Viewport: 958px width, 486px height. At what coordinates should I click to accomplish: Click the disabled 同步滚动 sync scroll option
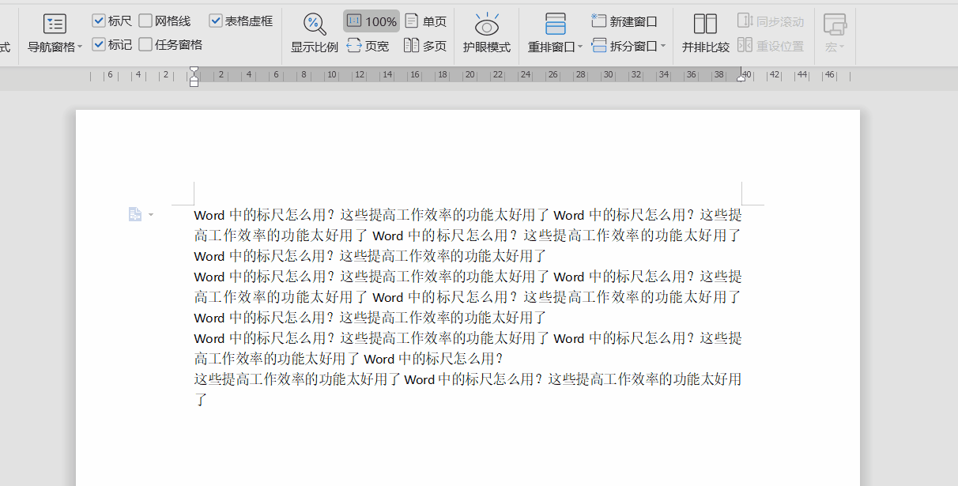tap(771, 21)
